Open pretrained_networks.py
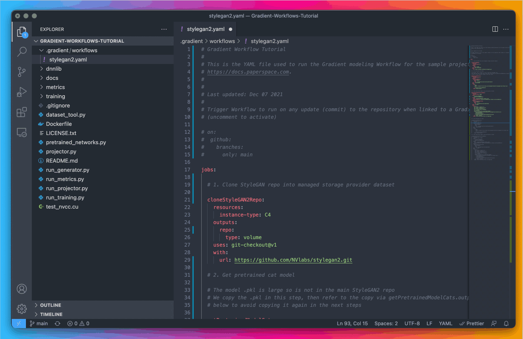The image size is (523, 339). (x=103, y=142)
